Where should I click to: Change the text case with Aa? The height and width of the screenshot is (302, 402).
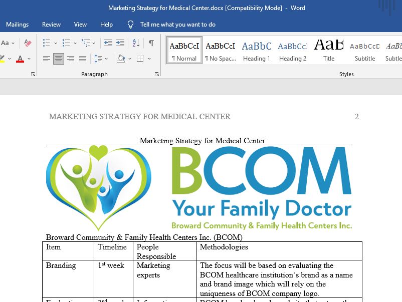[5, 43]
